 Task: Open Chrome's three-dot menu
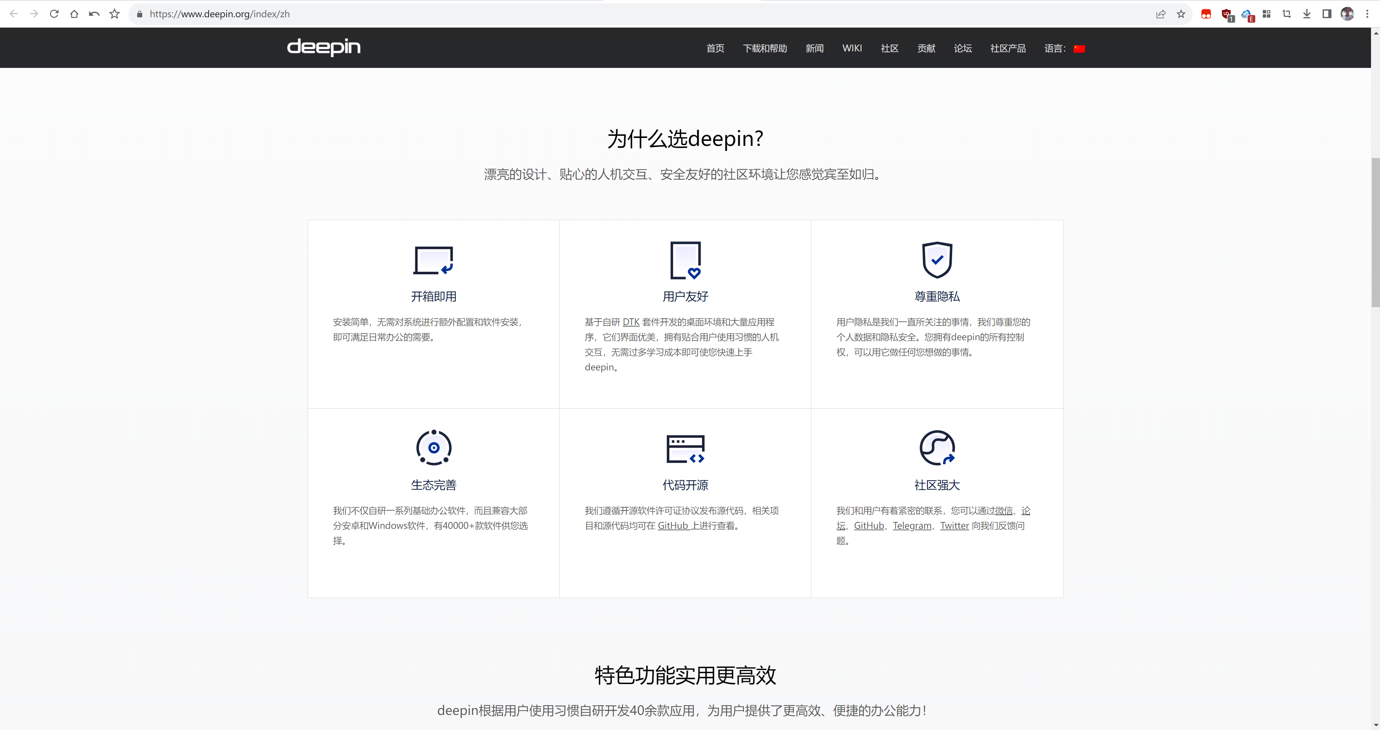coord(1367,14)
